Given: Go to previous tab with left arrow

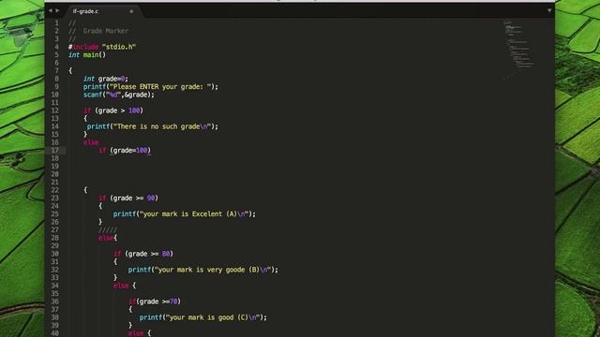Looking at the screenshot, I should (50, 10).
